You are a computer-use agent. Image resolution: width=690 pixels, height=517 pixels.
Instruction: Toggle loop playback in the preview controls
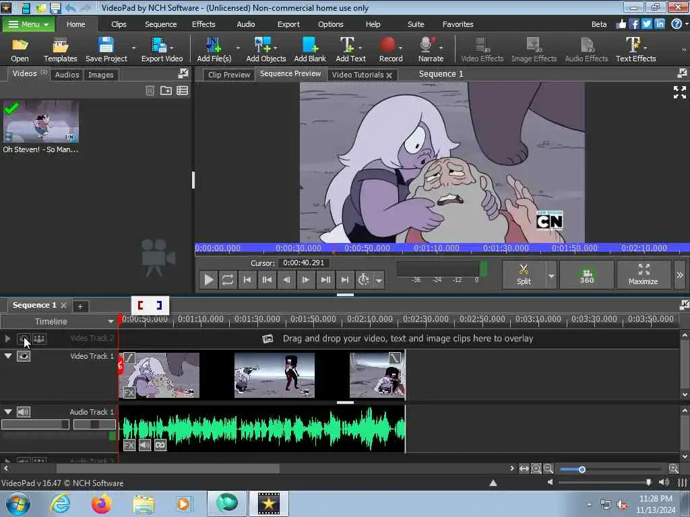pos(228,279)
